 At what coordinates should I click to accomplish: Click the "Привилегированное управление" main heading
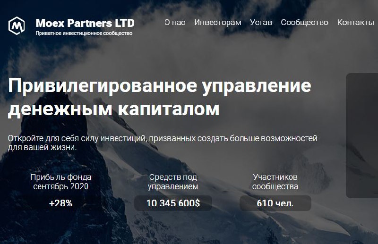point(160,87)
